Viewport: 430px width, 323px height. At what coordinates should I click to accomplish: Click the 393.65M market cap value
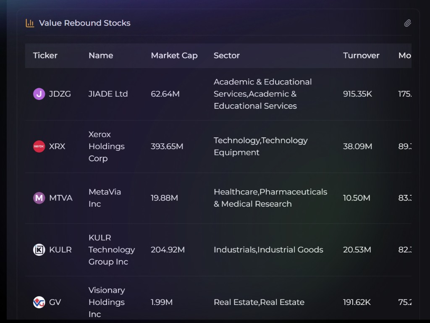point(167,147)
